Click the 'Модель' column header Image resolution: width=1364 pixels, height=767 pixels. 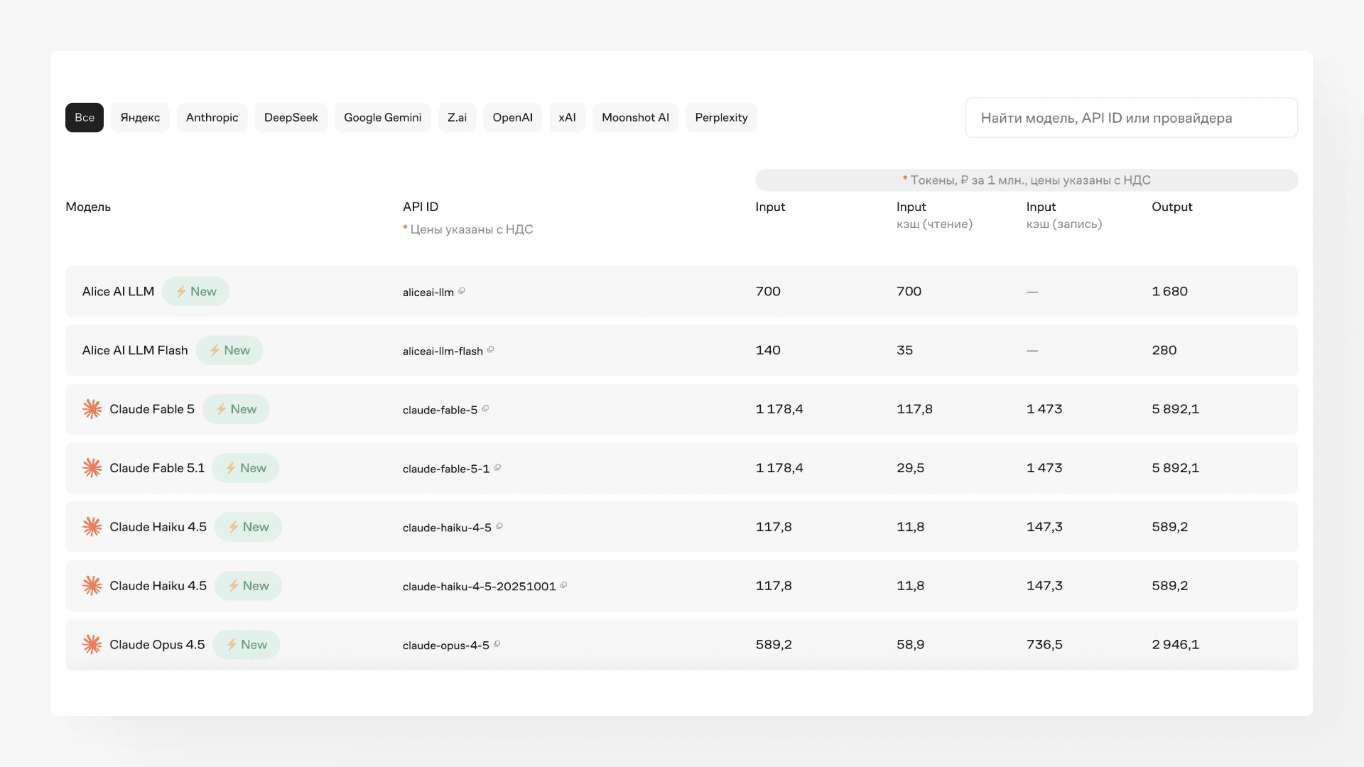click(88, 207)
